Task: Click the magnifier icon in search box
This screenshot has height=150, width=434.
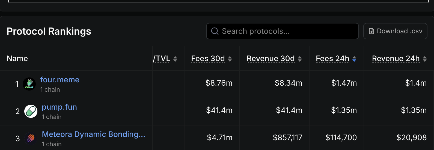Action: (x=215, y=31)
